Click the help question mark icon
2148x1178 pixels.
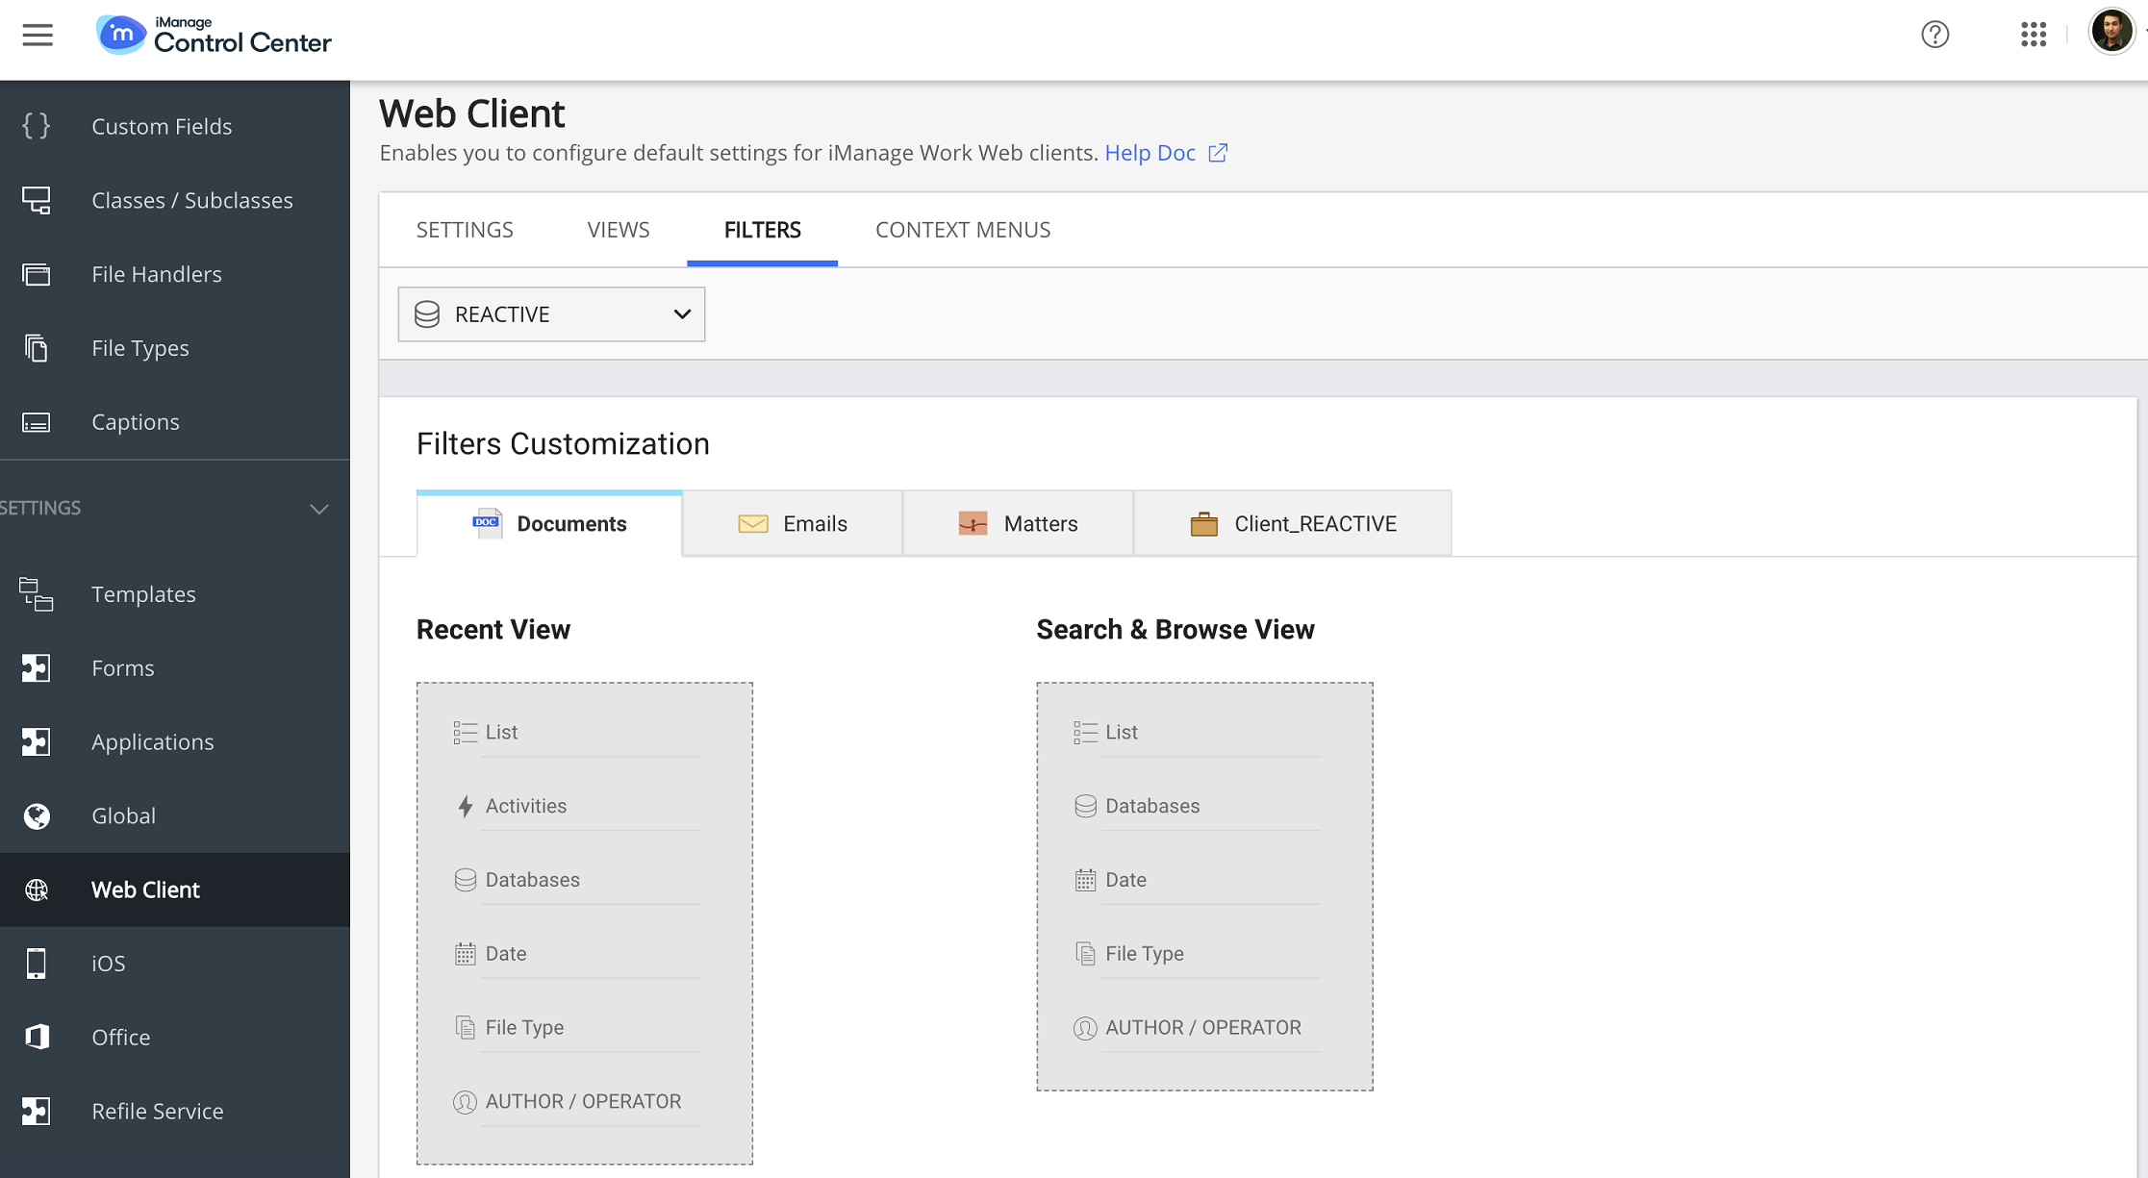tap(1934, 35)
